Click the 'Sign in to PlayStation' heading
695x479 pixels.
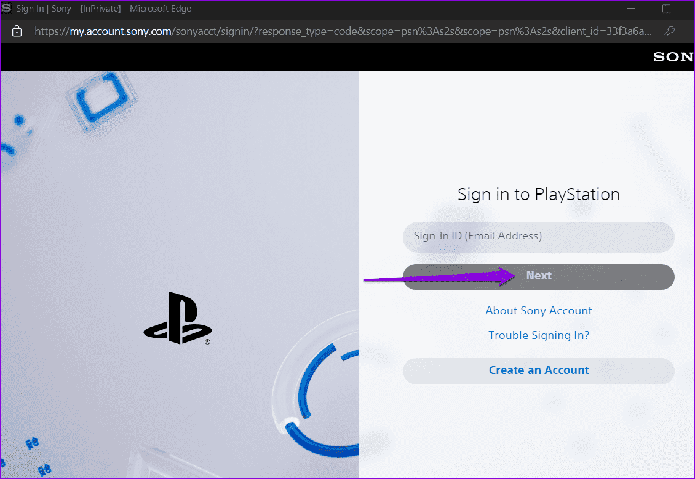(x=539, y=194)
